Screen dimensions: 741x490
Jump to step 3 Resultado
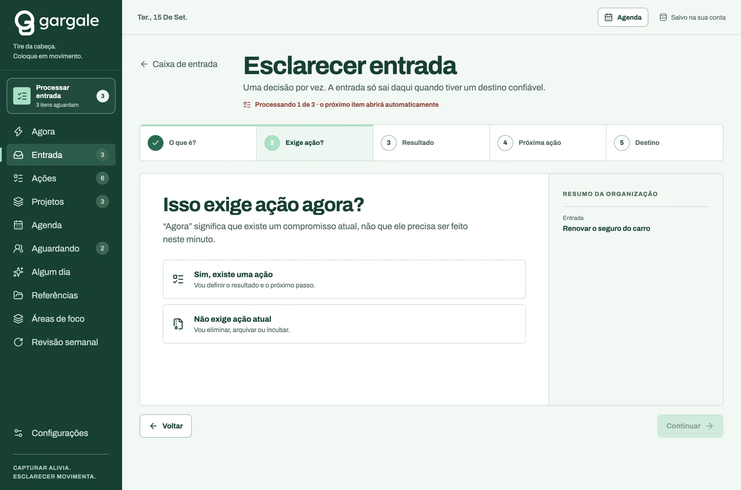(431, 143)
